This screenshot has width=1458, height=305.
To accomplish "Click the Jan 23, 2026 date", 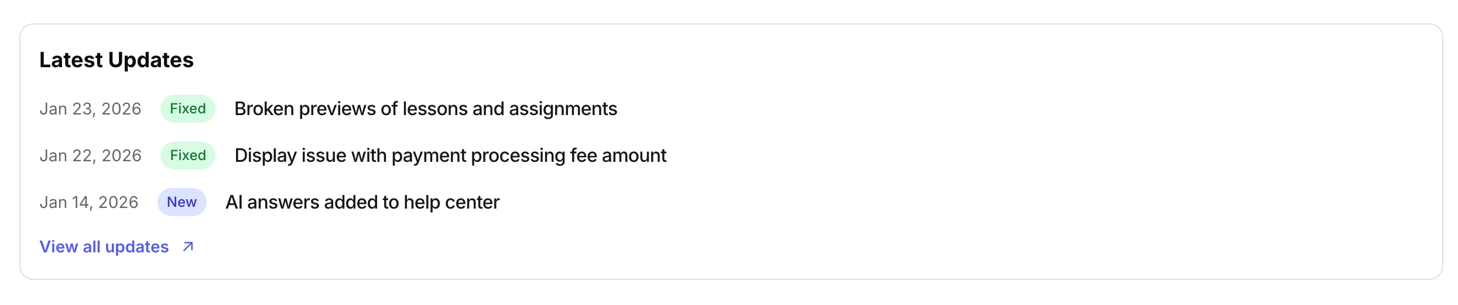I will click(90, 109).
